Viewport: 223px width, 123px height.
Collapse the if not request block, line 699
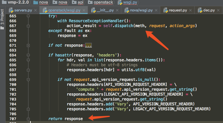pos(28,80)
